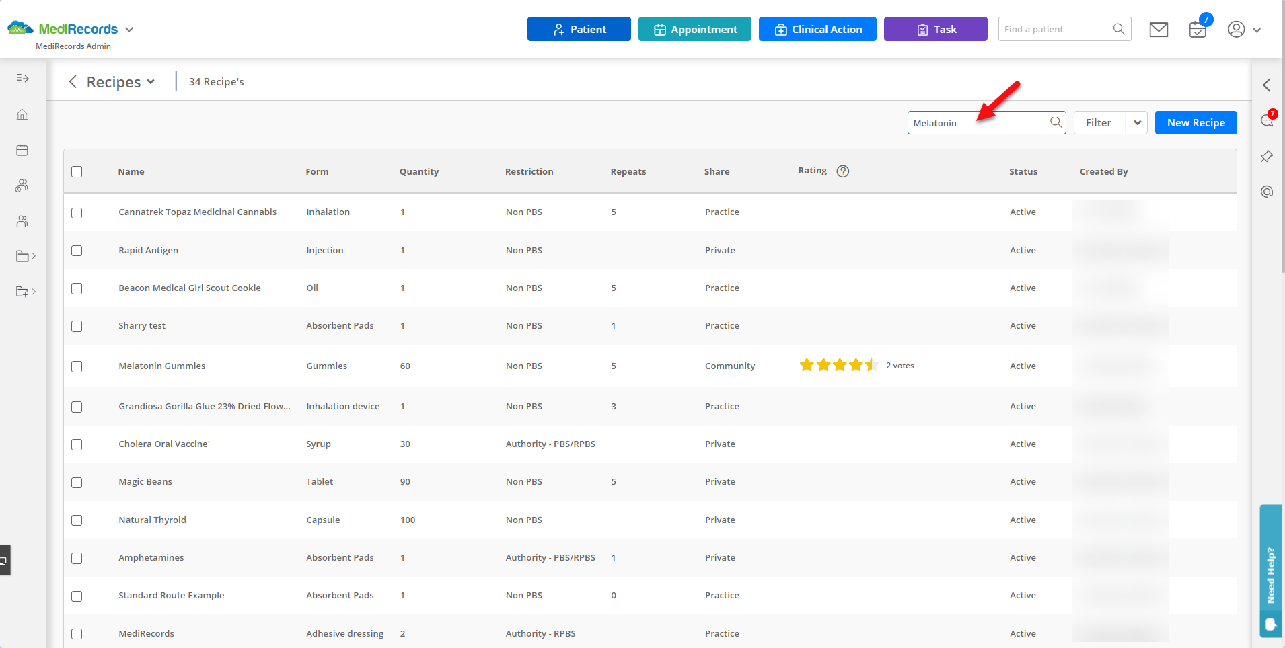Select the Natural Thyroid row checkbox
Screen dimensions: 1285x648
pos(77,520)
